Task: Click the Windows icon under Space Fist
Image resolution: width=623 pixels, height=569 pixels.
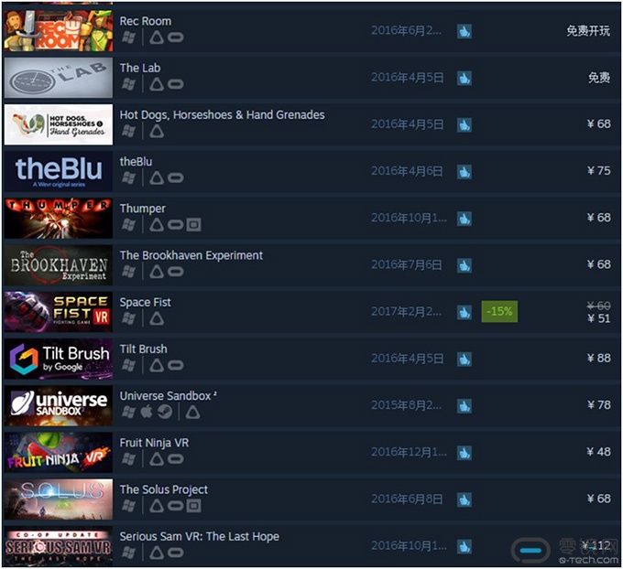Action: click(x=128, y=318)
